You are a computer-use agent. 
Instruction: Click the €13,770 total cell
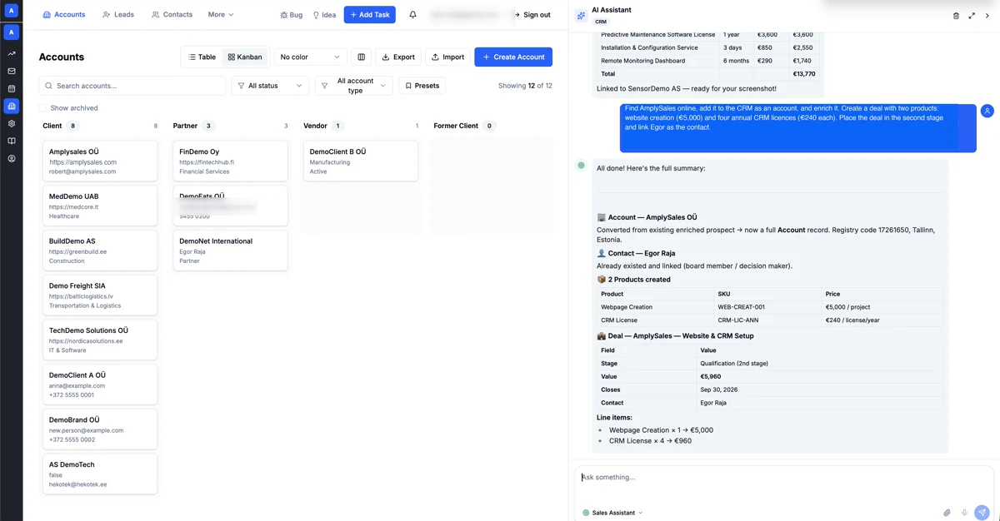coord(804,74)
